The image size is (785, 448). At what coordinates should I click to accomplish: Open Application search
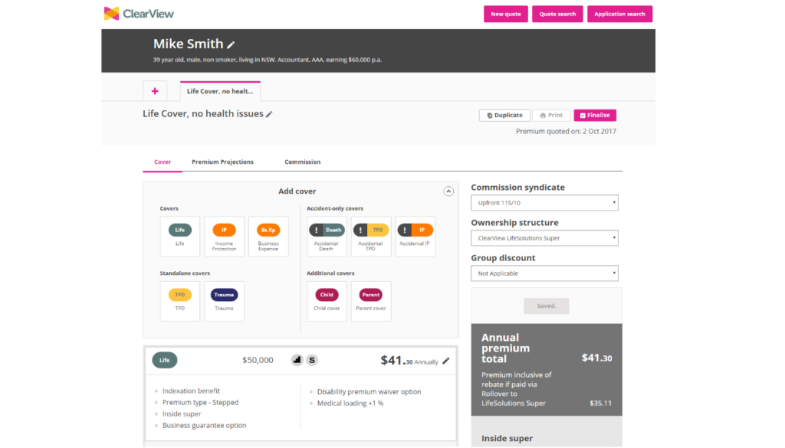pyautogui.click(x=619, y=14)
